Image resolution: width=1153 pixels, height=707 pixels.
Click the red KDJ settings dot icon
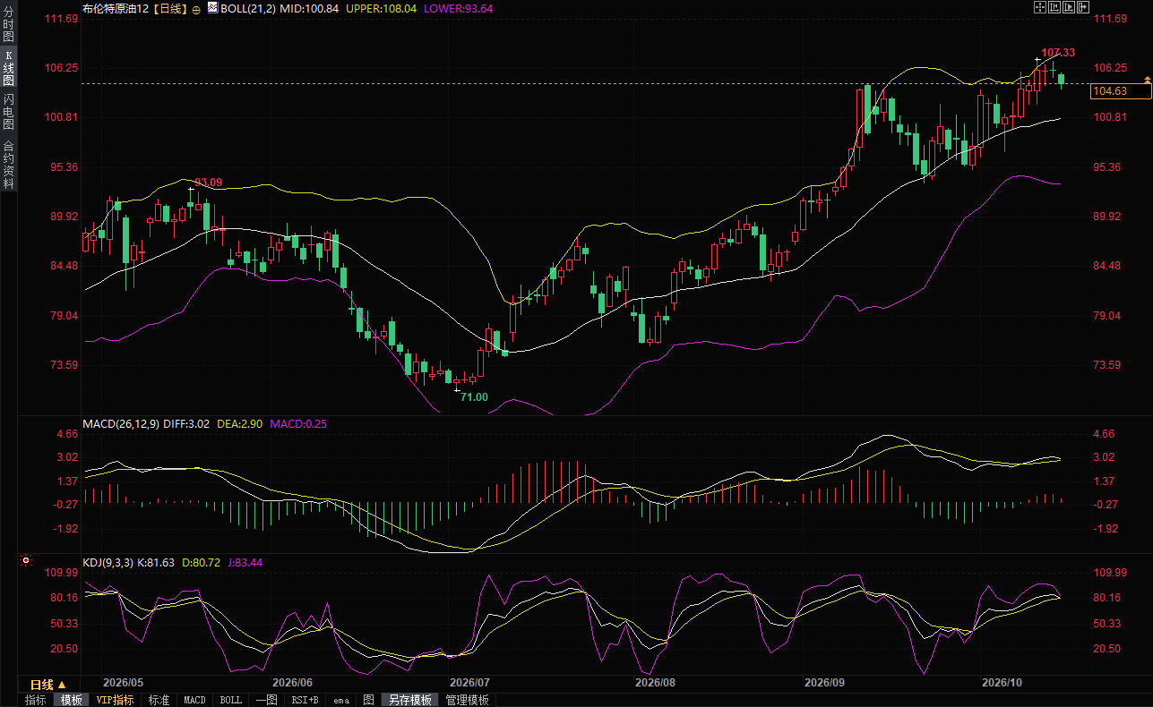pyautogui.click(x=26, y=561)
